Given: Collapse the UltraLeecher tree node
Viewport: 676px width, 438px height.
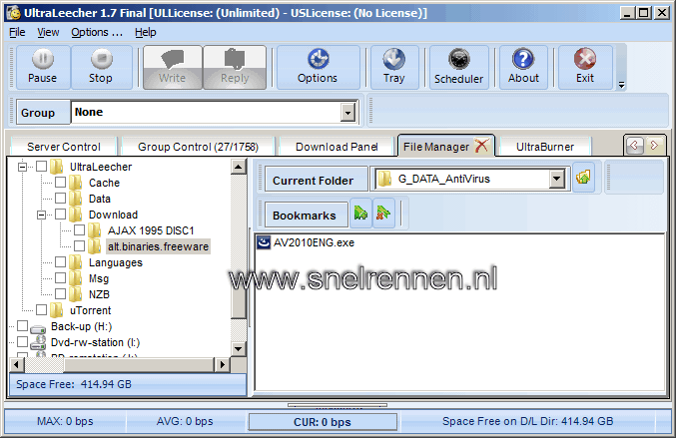Looking at the screenshot, I should (x=22, y=167).
